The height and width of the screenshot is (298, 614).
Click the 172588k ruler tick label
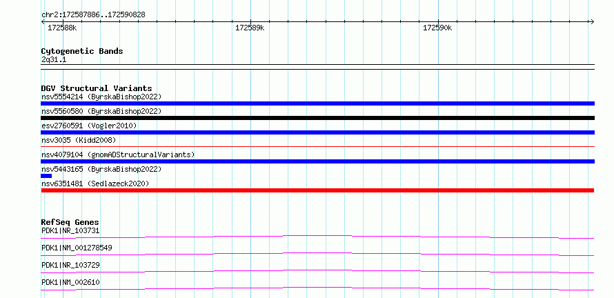point(62,28)
